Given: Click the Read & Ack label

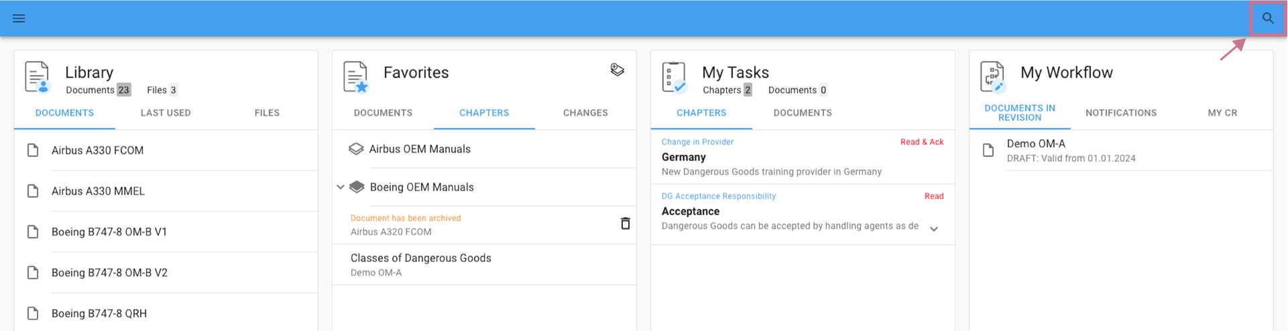Looking at the screenshot, I should (x=922, y=142).
